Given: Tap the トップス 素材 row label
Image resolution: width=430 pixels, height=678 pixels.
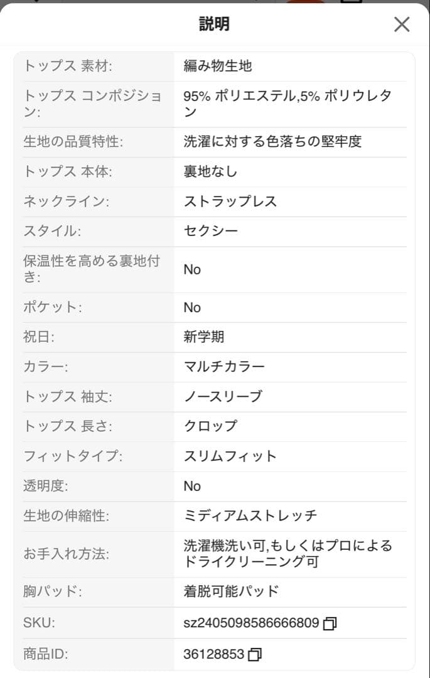Looking at the screenshot, I should click(68, 66).
